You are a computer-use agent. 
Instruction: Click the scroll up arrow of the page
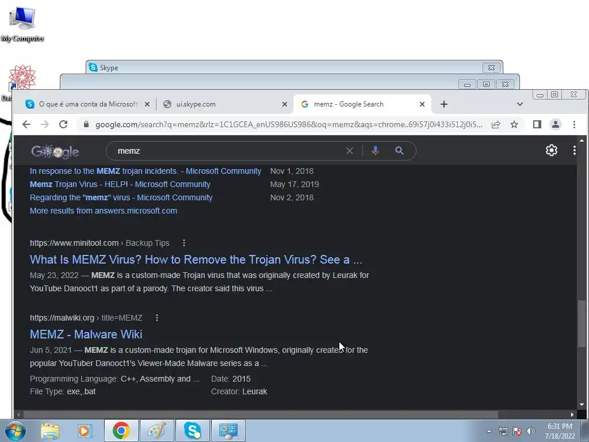click(x=582, y=140)
